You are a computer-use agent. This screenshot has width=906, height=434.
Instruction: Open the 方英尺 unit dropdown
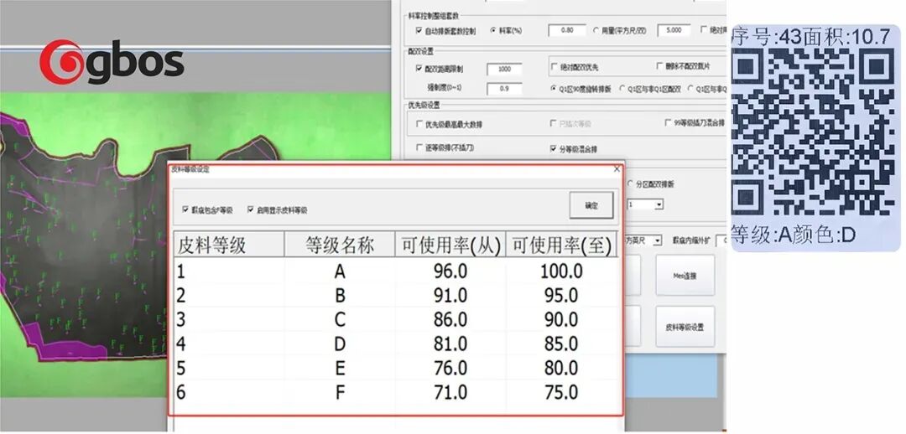[x=657, y=240]
